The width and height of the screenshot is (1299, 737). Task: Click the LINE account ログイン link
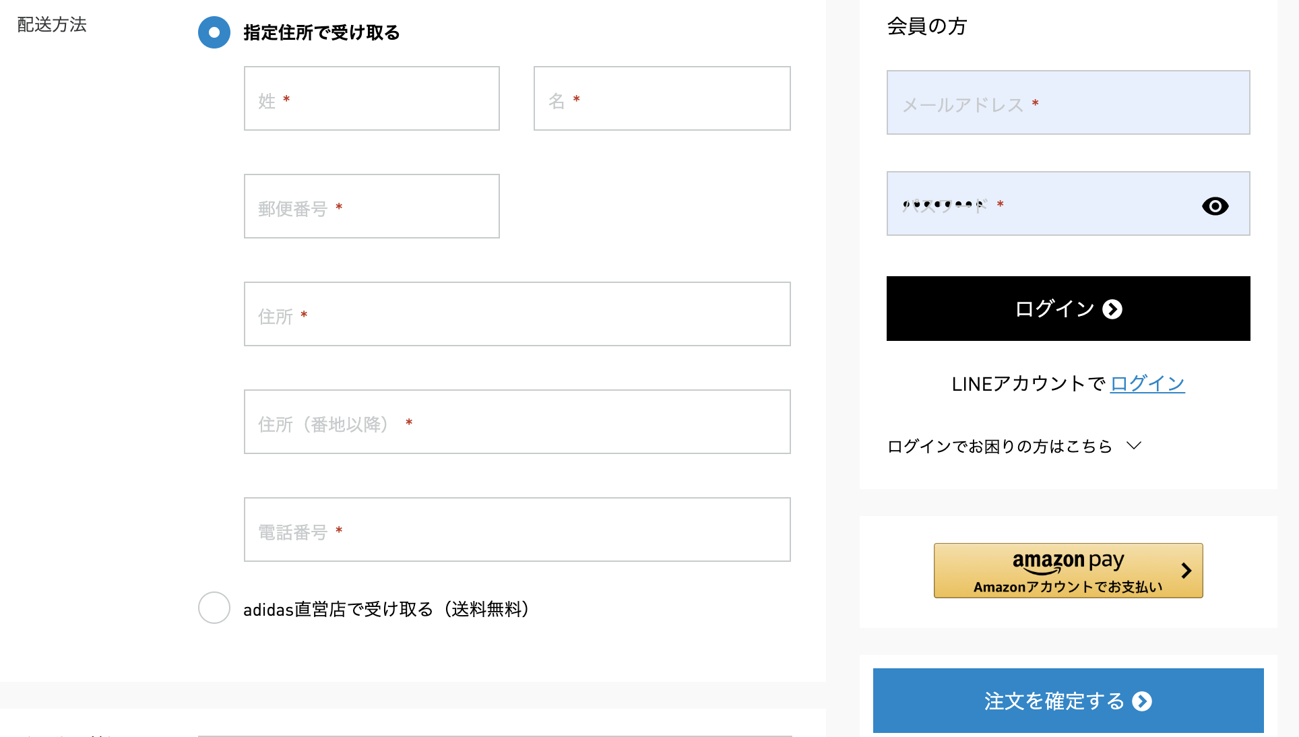click(x=1147, y=383)
